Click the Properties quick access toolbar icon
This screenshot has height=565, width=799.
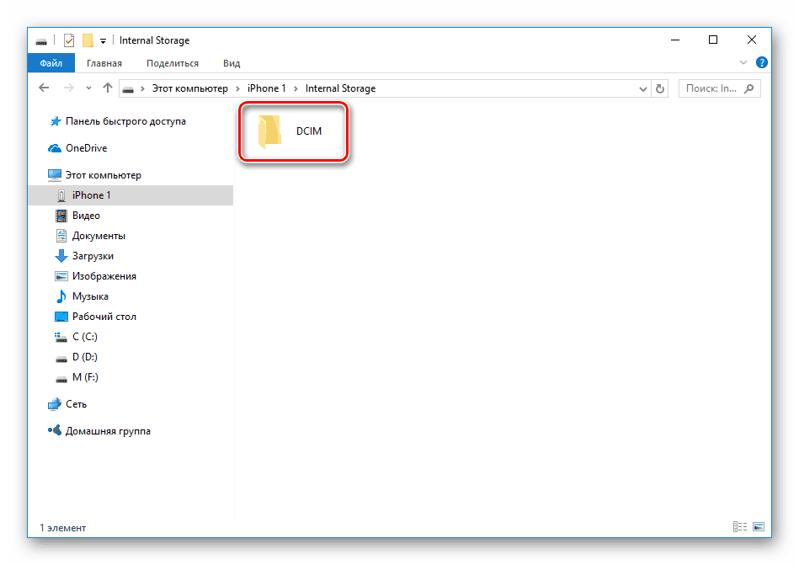(x=69, y=40)
